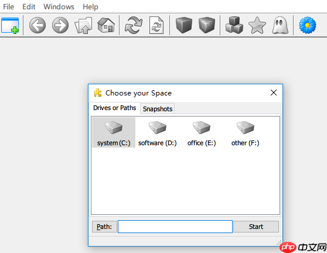Click the shaded cube icon
This screenshot has width=327, height=253.
207,25
